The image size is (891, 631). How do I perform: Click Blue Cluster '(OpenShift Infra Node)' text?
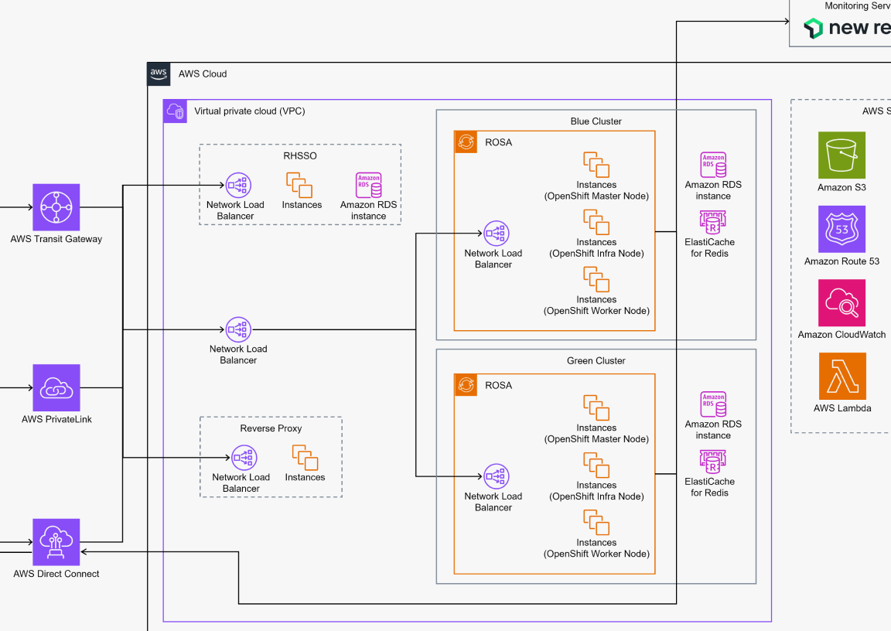[596, 254]
